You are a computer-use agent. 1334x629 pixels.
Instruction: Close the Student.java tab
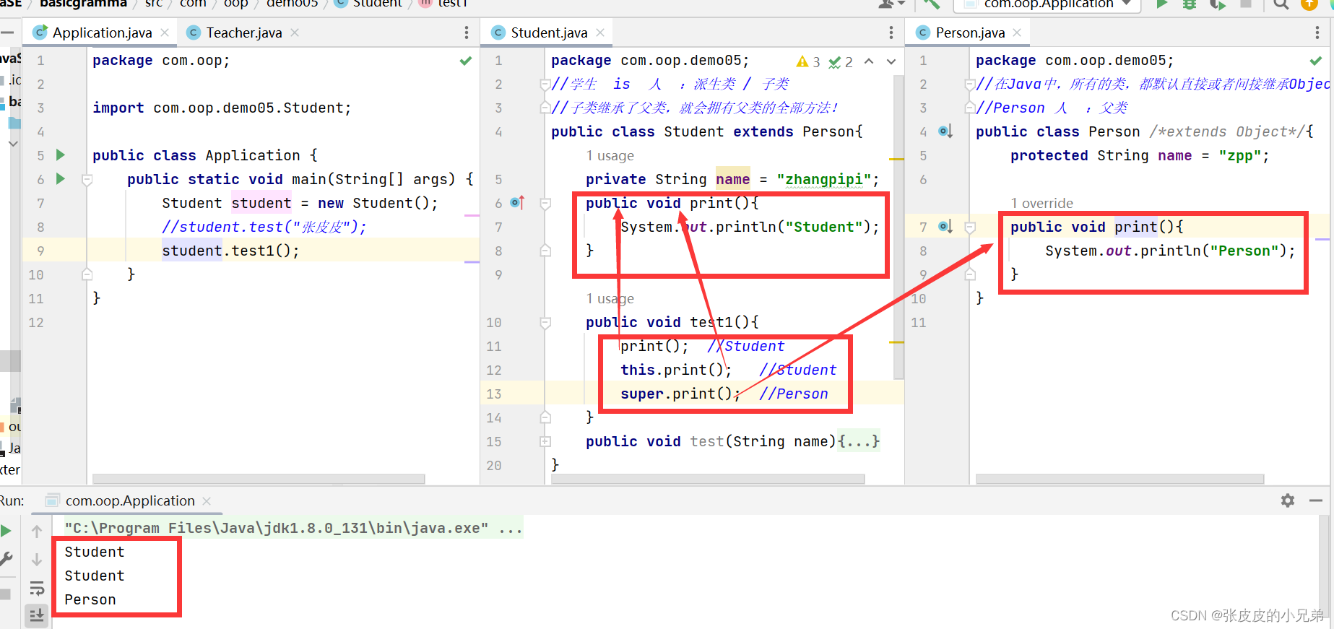(600, 32)
